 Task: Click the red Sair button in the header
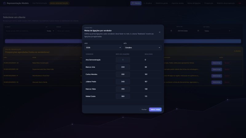[x=240, y=3]
